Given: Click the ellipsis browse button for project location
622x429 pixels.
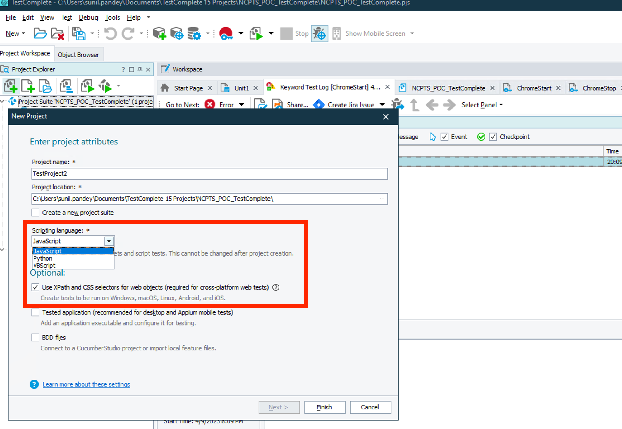Looking at the screenshot, I should coord(382,199).
